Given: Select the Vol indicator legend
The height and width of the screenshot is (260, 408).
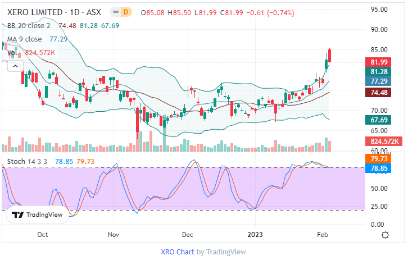Looking at the screenshot, I should (11, 53).
